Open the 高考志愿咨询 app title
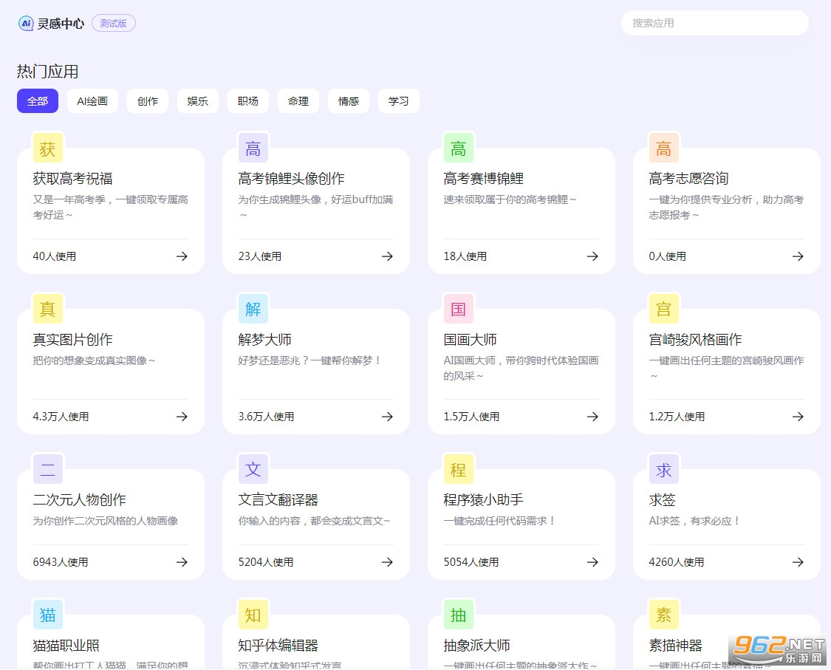The height and width of the screenshot is (670, 831). click(x=688, y=179)
